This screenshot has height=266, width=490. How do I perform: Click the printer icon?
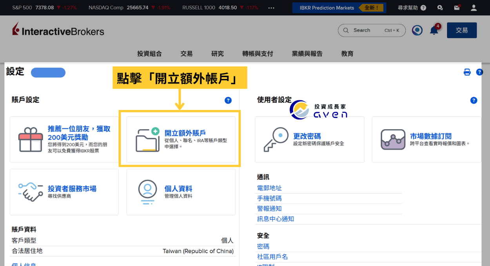click(x=467, y=72)
